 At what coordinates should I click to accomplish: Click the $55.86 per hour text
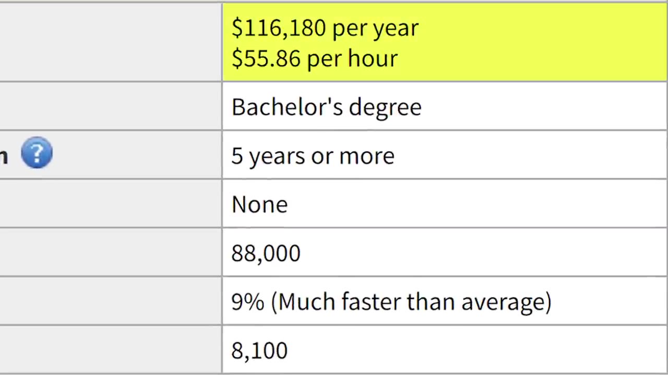(x=314, y=58)
